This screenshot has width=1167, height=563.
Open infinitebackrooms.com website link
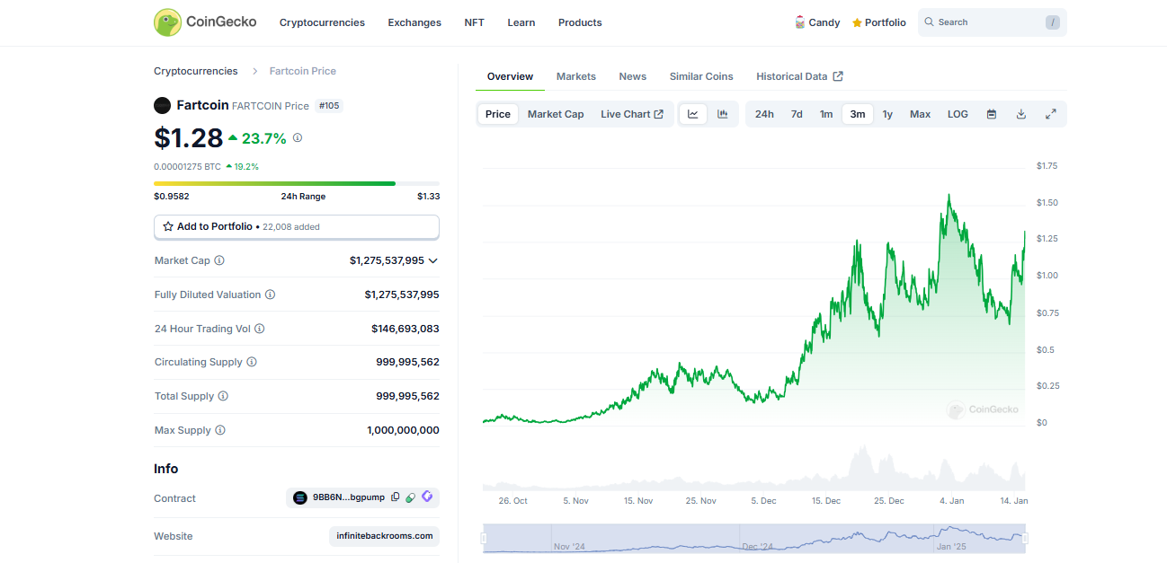[384, 536]
